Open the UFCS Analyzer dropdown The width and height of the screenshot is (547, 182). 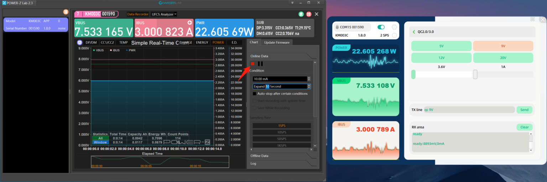(x=164, y=14)
